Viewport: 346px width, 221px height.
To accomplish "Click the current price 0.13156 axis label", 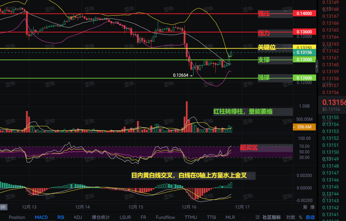I will coord(304,52).
